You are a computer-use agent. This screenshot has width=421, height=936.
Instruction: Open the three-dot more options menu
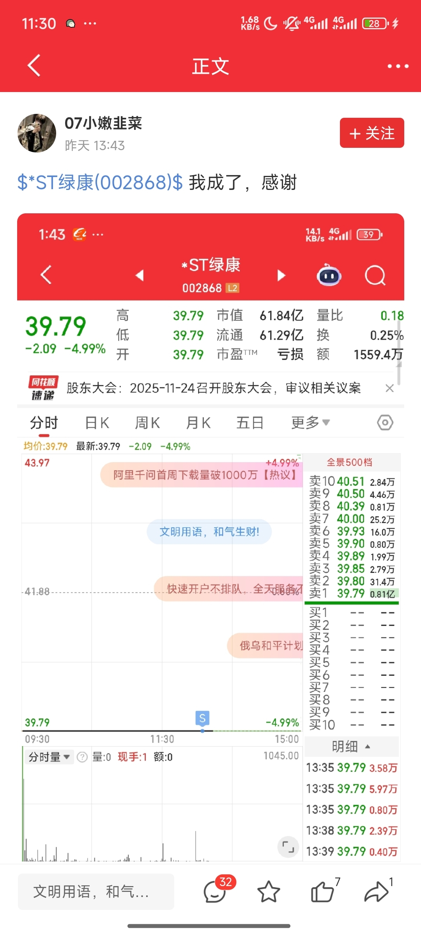[x=398, y=66]
